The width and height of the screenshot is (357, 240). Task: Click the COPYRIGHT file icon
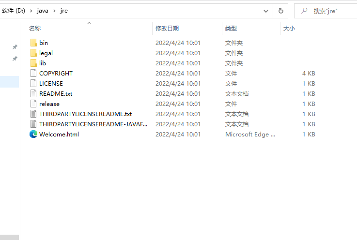point(33,73)
